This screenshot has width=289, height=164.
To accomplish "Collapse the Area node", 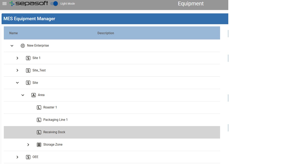I will point(23,95).
